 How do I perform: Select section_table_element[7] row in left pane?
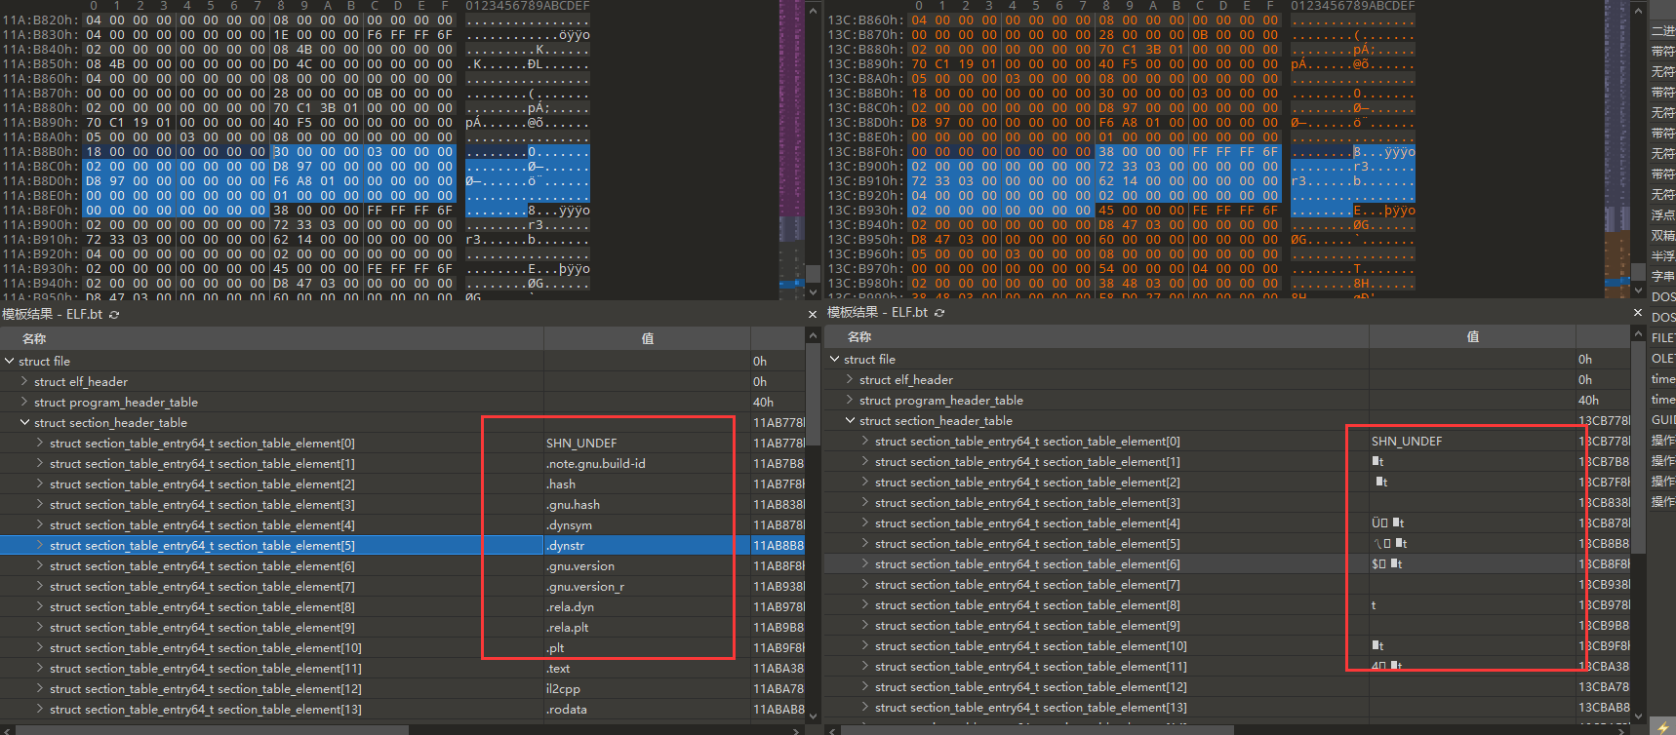coord(402,587)
